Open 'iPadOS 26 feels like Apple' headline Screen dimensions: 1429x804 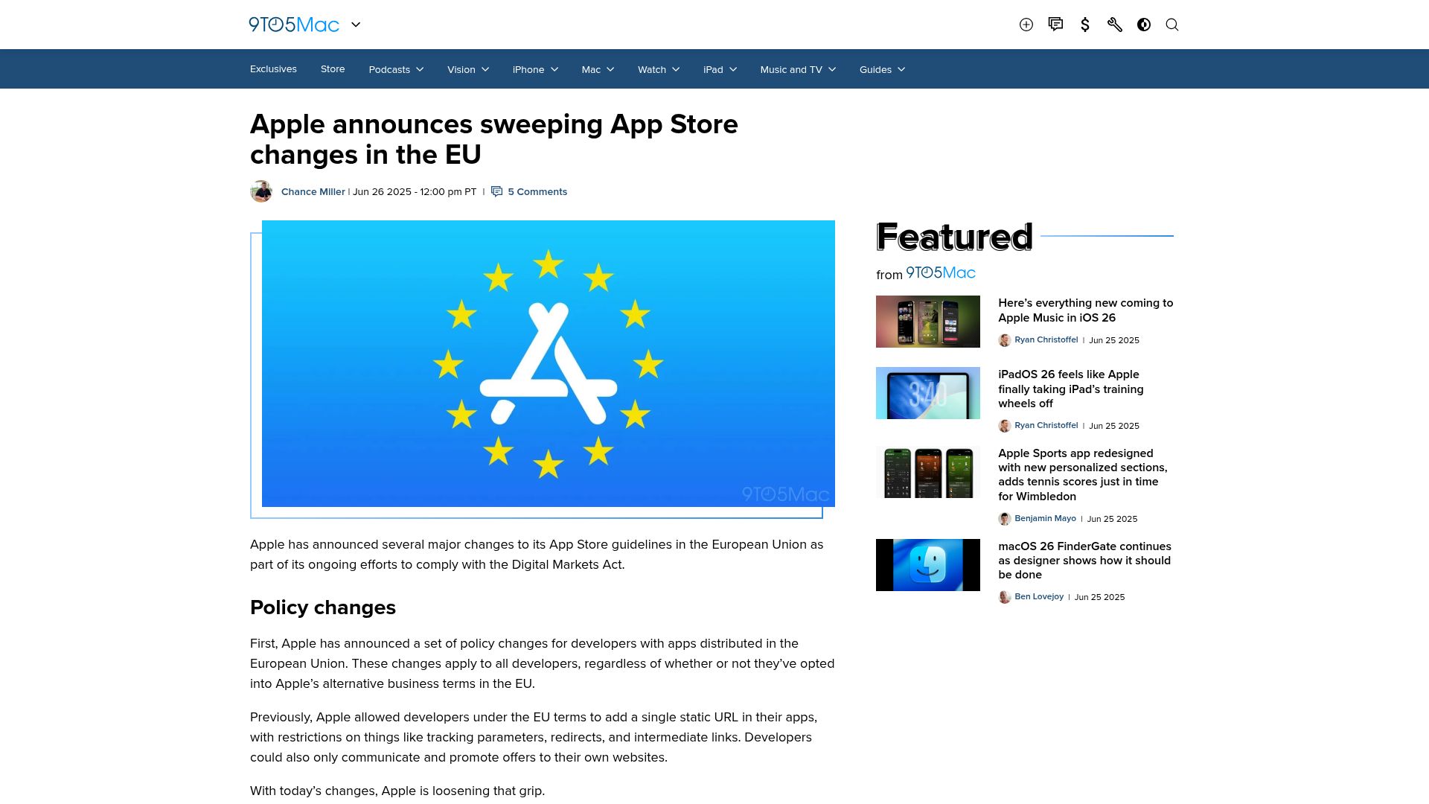click(x=1071, y=389)
